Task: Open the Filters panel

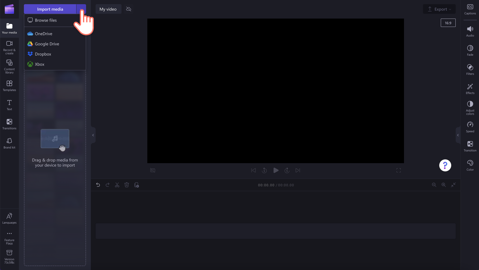Action: pos(470,69)
